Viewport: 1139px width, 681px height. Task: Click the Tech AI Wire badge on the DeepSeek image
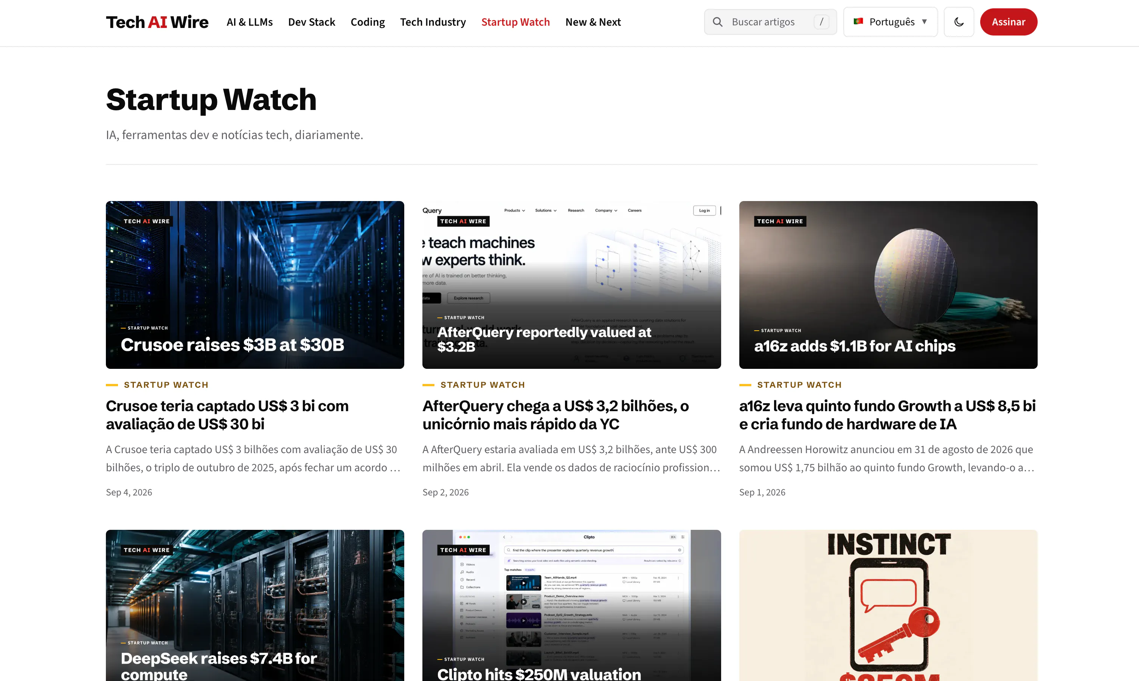(146, 550)
